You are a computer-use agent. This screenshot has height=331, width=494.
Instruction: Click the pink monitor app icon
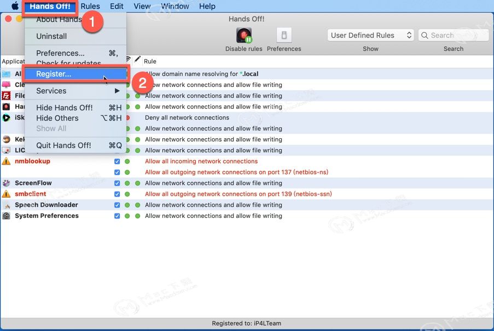[x=6, y=85]
